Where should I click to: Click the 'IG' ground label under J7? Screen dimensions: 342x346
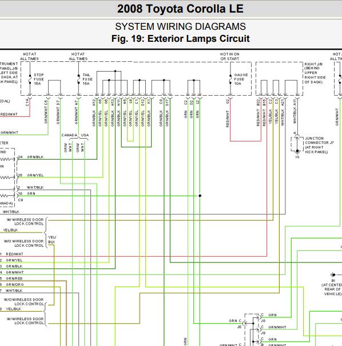[x=297, y=157]
